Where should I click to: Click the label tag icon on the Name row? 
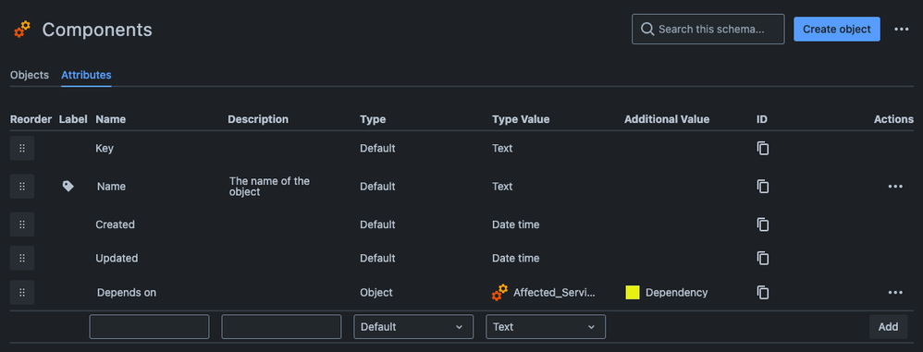point(68,187)
